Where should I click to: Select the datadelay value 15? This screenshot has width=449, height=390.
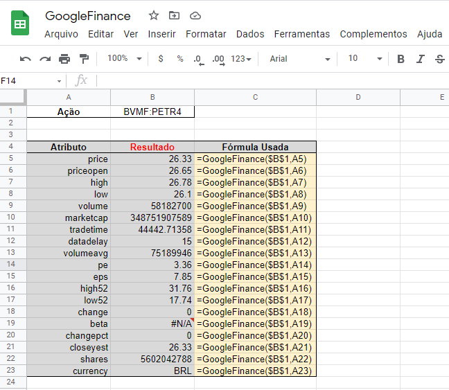pyautogui.click(x=152, y=241)
